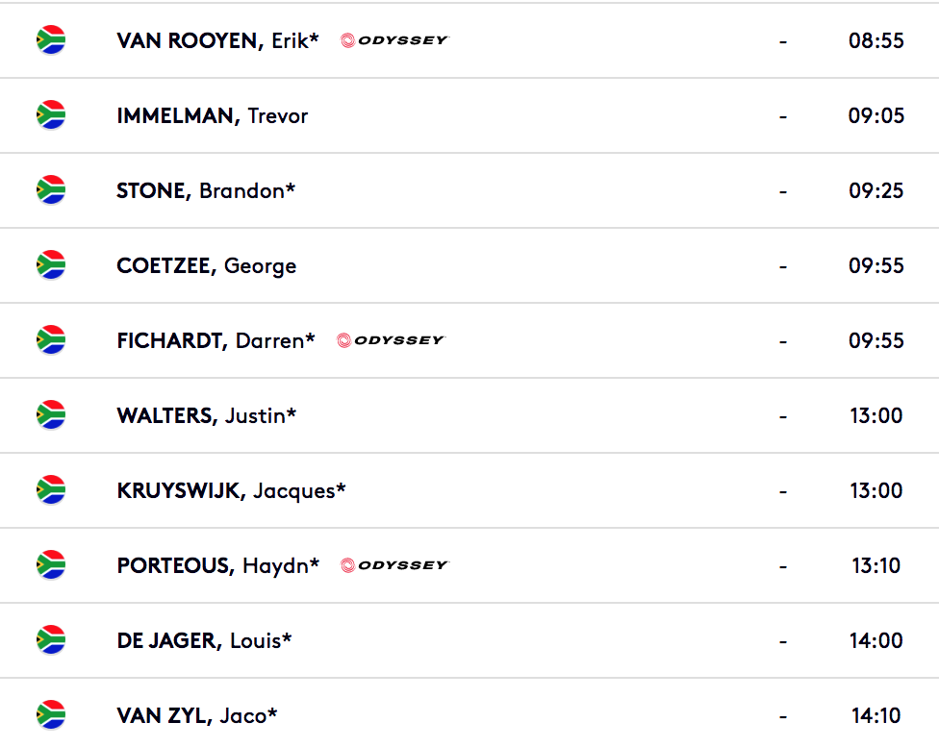Click the flag icon next to Immelman
The width and height of the screenshot is (939, 748).
pos(51,115)
